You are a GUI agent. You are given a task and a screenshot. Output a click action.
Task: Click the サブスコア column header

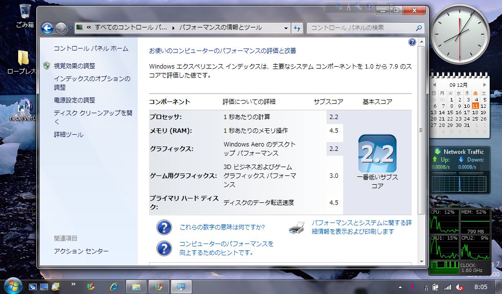click(x=328, y=102)
